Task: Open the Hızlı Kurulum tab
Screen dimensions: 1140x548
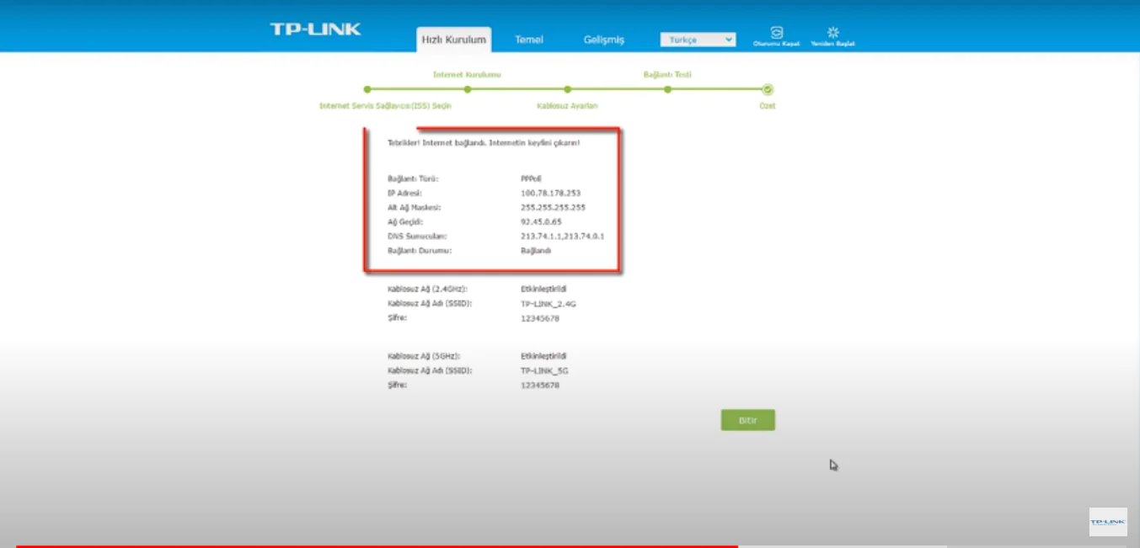Action: click(x=454, y=40)
